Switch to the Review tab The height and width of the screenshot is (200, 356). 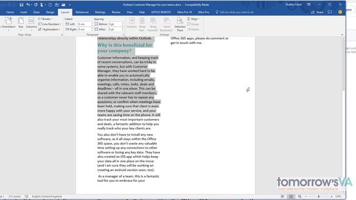[116, 12]
